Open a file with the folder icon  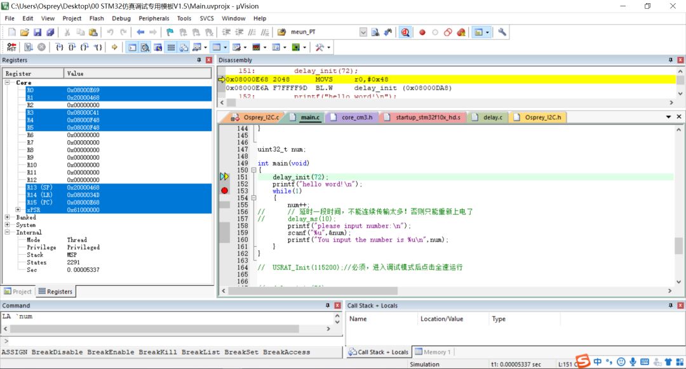click(25, 32)
